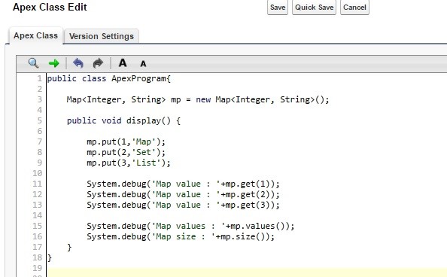The image size is (447, 277).
Task: Click the mp.put(2,'Set') line
Action: [126, 152]
